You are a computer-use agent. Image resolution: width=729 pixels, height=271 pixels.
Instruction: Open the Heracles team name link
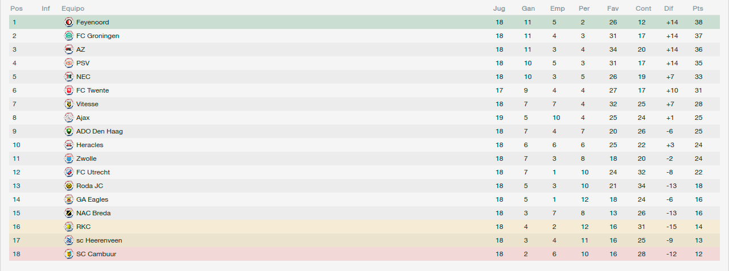(x=90, y=145)
